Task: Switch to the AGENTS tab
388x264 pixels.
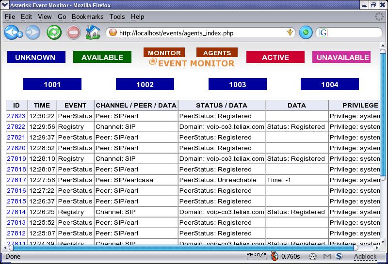Action: 217,53
